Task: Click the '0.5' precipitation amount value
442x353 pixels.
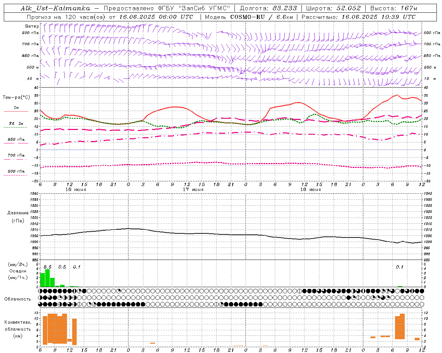Action: point(62,267)
